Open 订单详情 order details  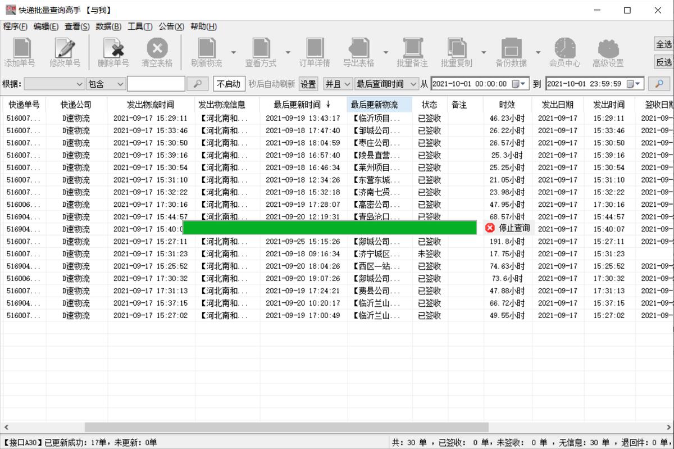click(x=315, y=53)
